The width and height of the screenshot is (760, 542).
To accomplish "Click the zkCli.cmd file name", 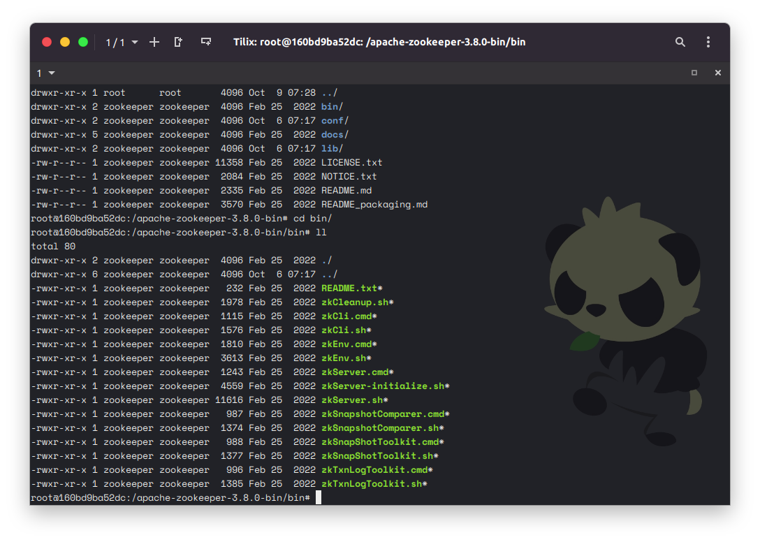I will point(346,316).
